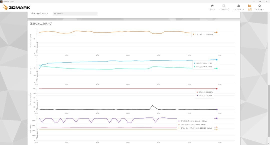Click the 3DMARK logo in header

coord(16,7)
